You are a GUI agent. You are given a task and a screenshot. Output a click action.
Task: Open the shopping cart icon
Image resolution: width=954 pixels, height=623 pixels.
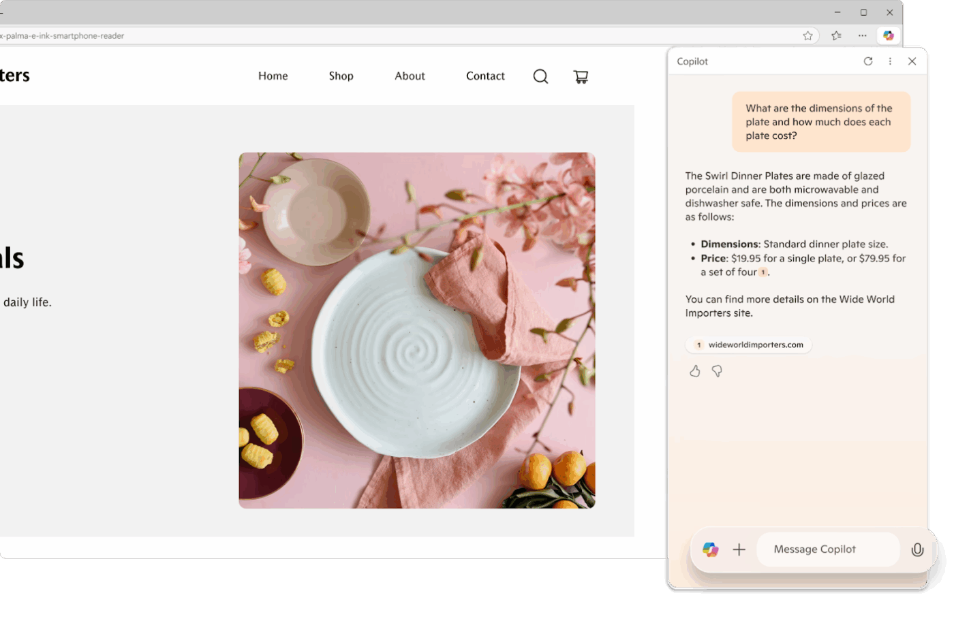pyautogui.click(x=581, y=77)
